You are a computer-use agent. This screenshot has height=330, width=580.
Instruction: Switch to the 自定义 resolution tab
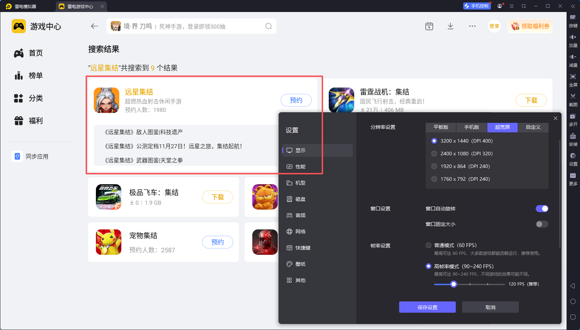coord(533,127)
